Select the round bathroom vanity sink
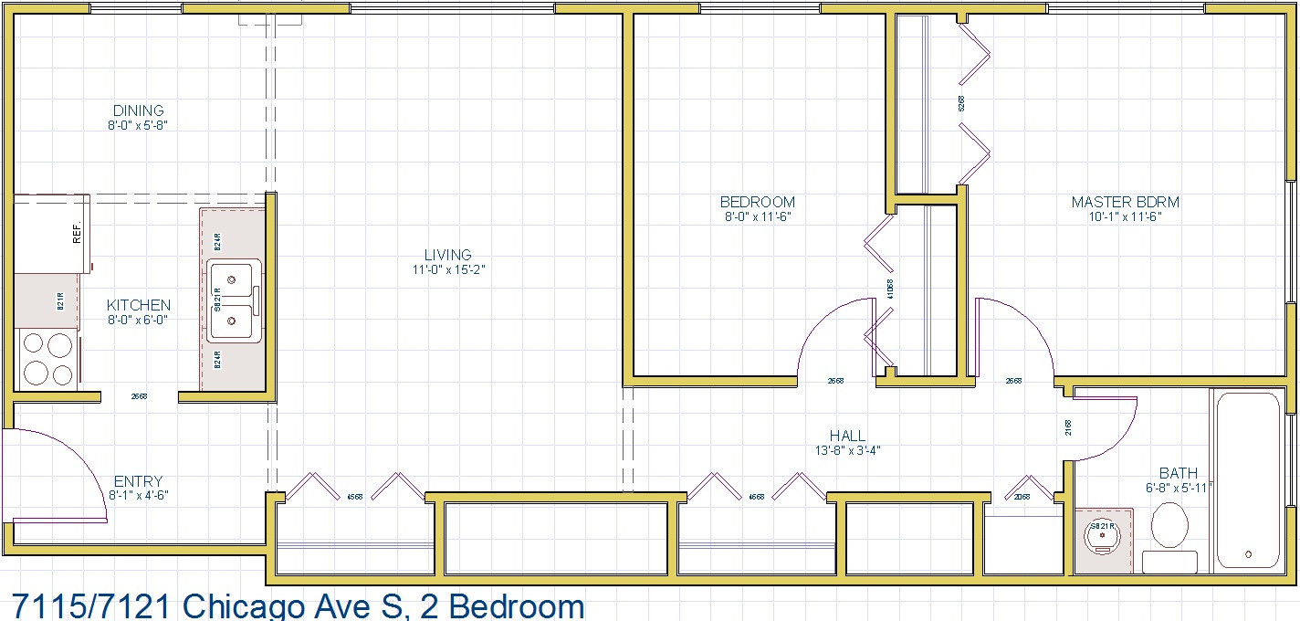 click(1103, 538)
